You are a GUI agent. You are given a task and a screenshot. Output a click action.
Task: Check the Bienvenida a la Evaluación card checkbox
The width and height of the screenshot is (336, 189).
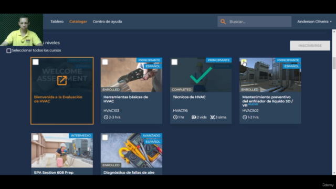click(36, 62)
